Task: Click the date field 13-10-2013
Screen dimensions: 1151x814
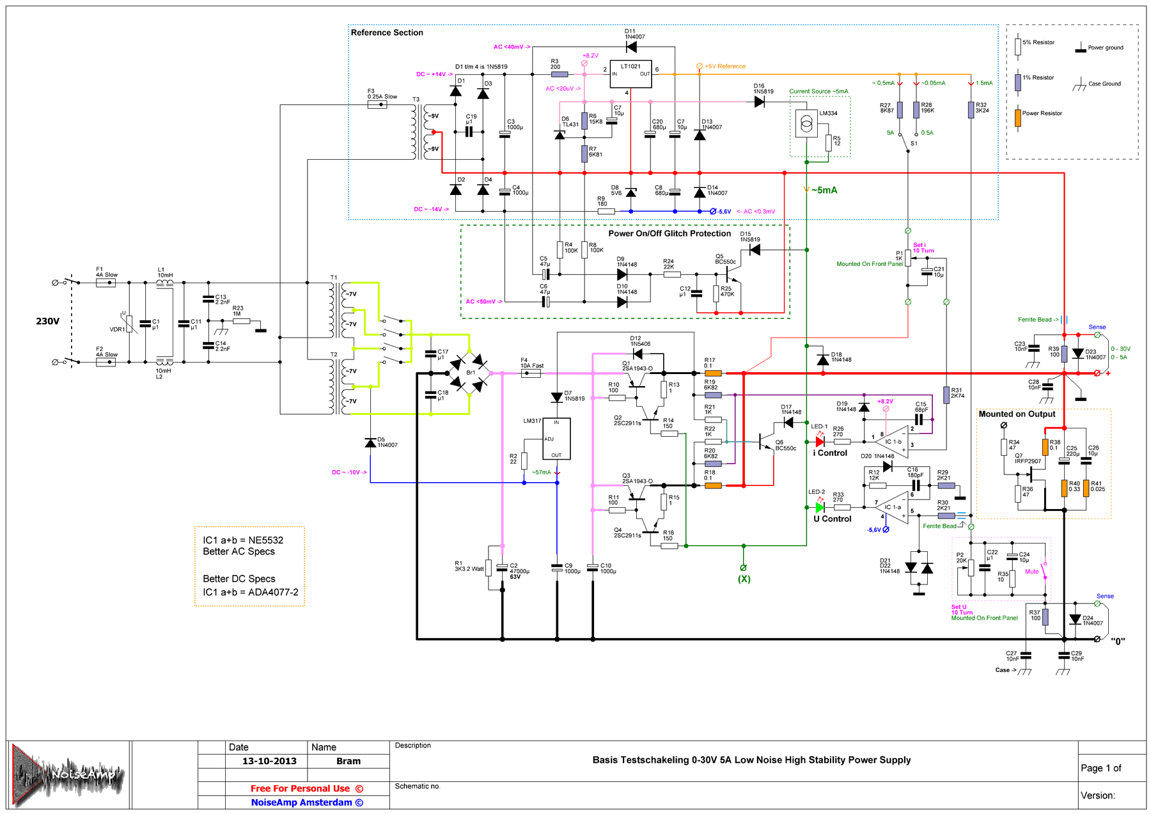Action: pyautogui.click(x=269, y=761)
